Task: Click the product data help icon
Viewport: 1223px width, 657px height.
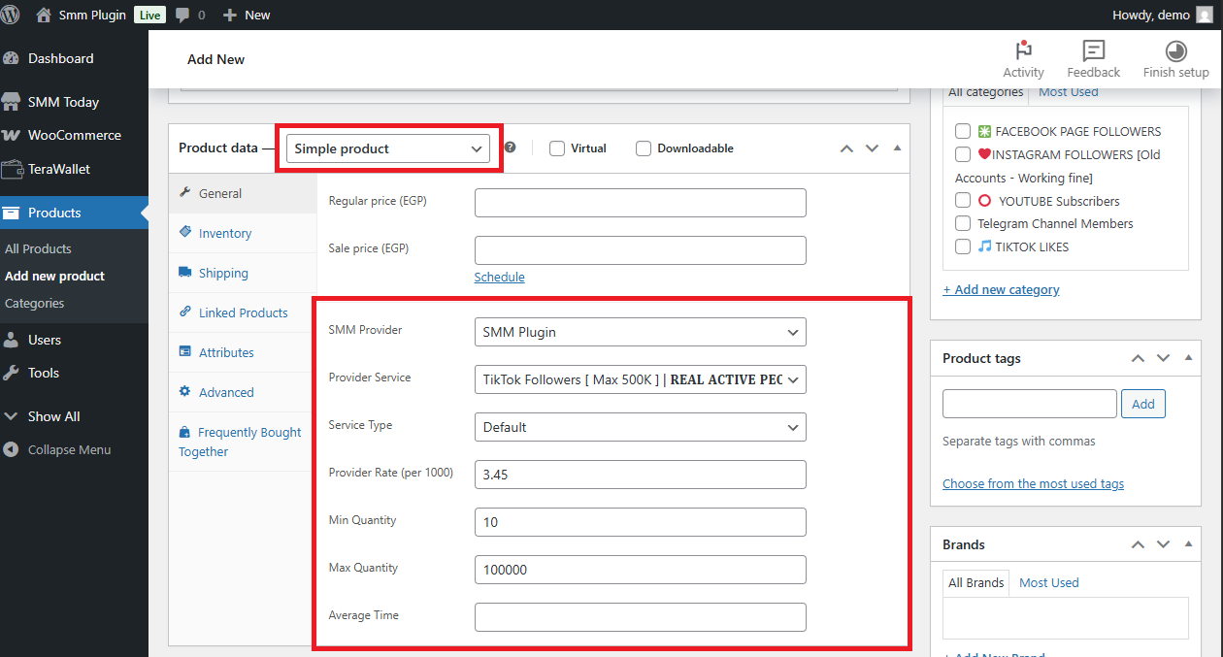Action: 510,148
